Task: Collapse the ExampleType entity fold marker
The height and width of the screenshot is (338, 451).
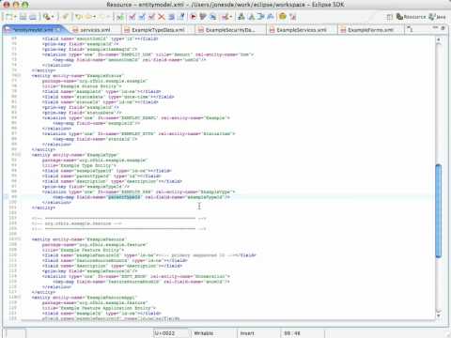Action: 20,155
